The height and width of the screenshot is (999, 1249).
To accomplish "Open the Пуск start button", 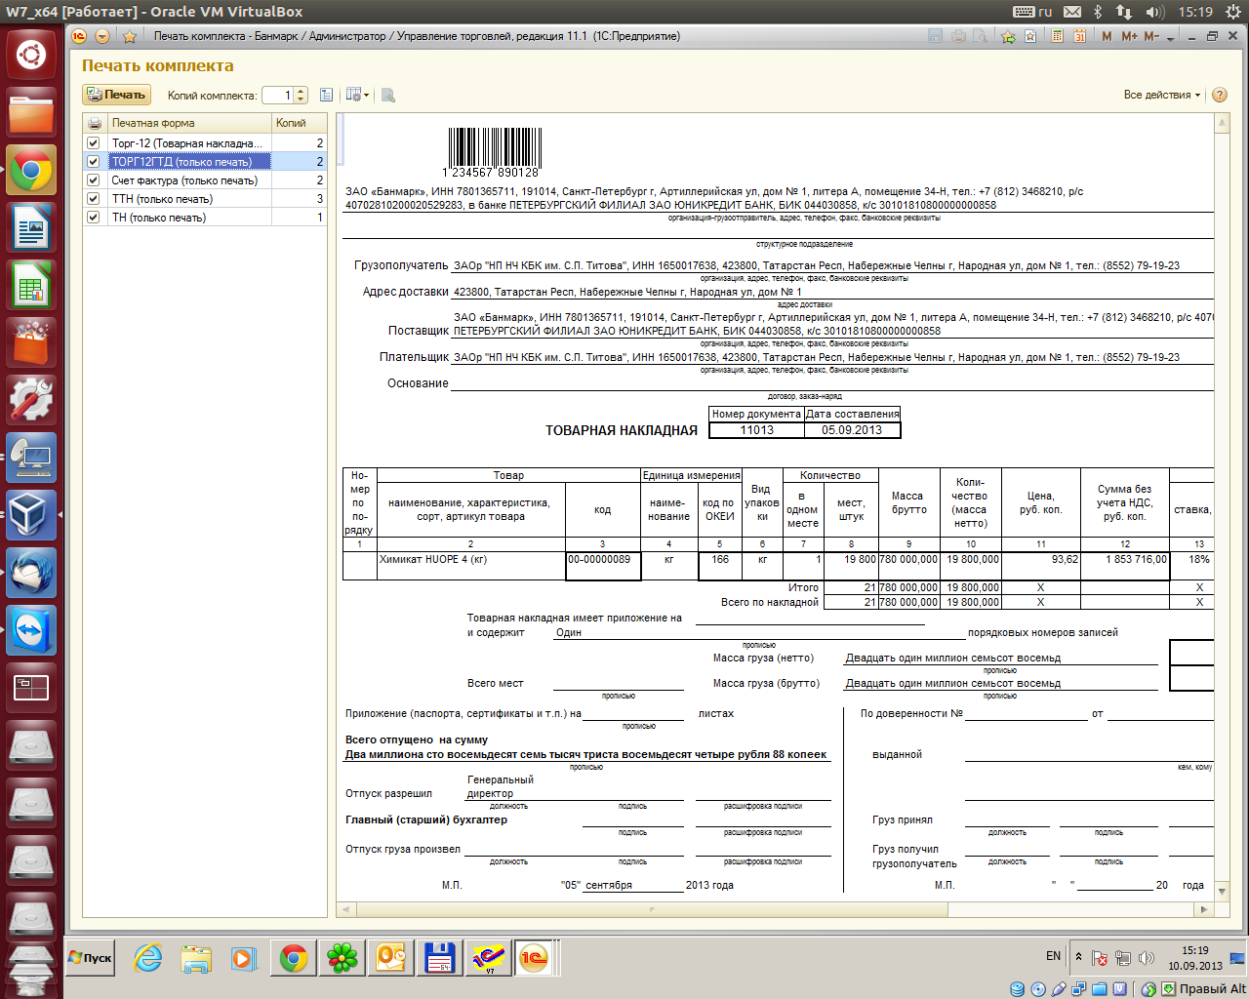I will [90, 958].
